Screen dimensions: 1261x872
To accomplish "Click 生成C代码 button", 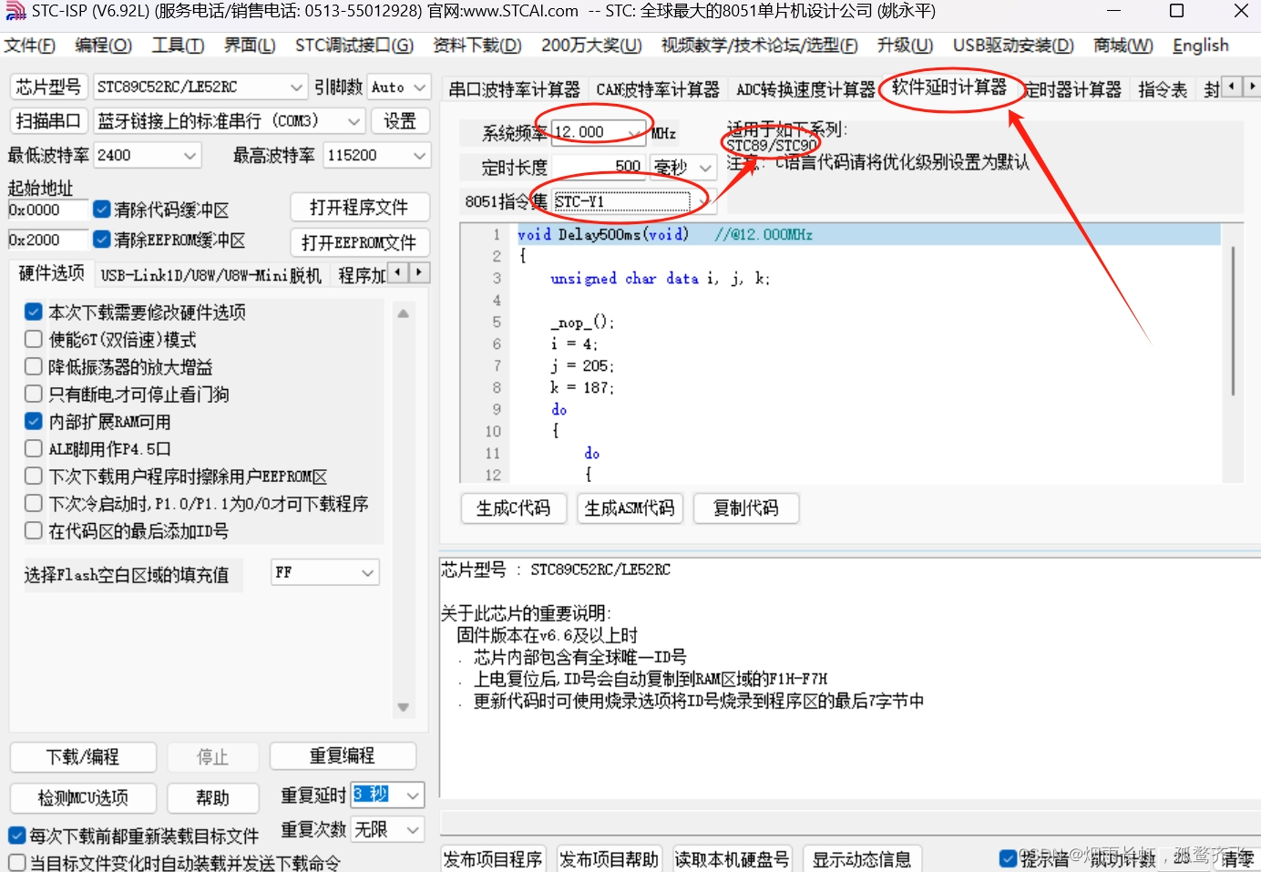I will 514,508.
